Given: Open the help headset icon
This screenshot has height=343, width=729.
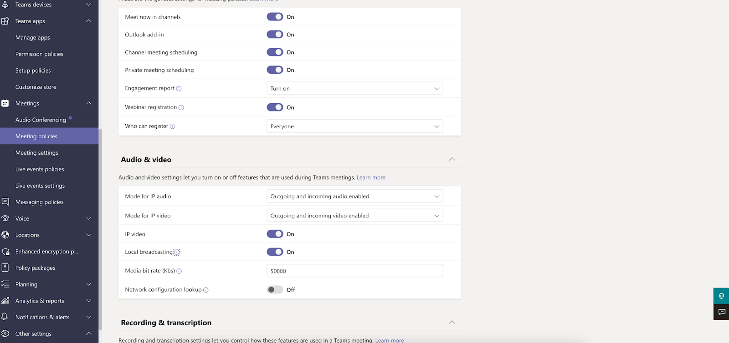Looking at the screenshot, I should (x=721, y=296).
